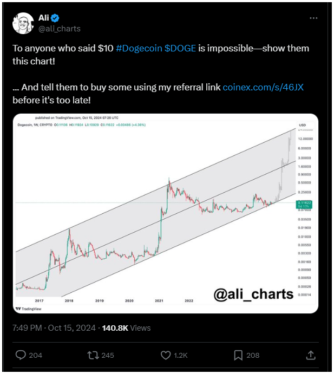Click the blue verified badge next to Ali
334x374 pixels.
(55, 18)
